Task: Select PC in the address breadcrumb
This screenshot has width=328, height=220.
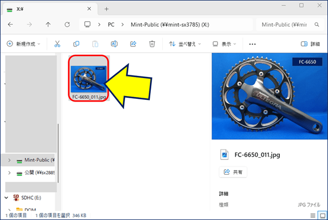Action: click(x=111, y=25)
